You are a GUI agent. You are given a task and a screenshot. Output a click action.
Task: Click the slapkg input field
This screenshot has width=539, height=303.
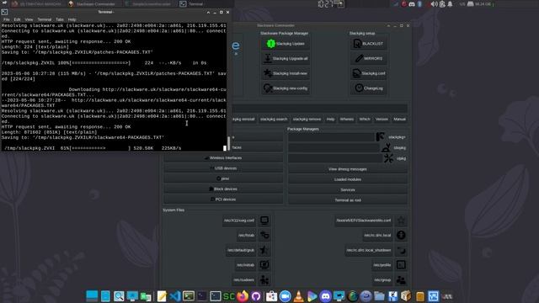[x=334, y=148]
